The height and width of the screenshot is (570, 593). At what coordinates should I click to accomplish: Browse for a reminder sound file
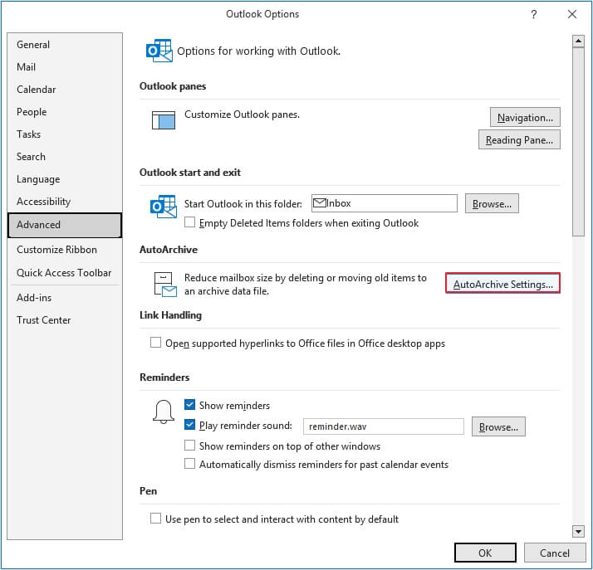pos(498,426)
